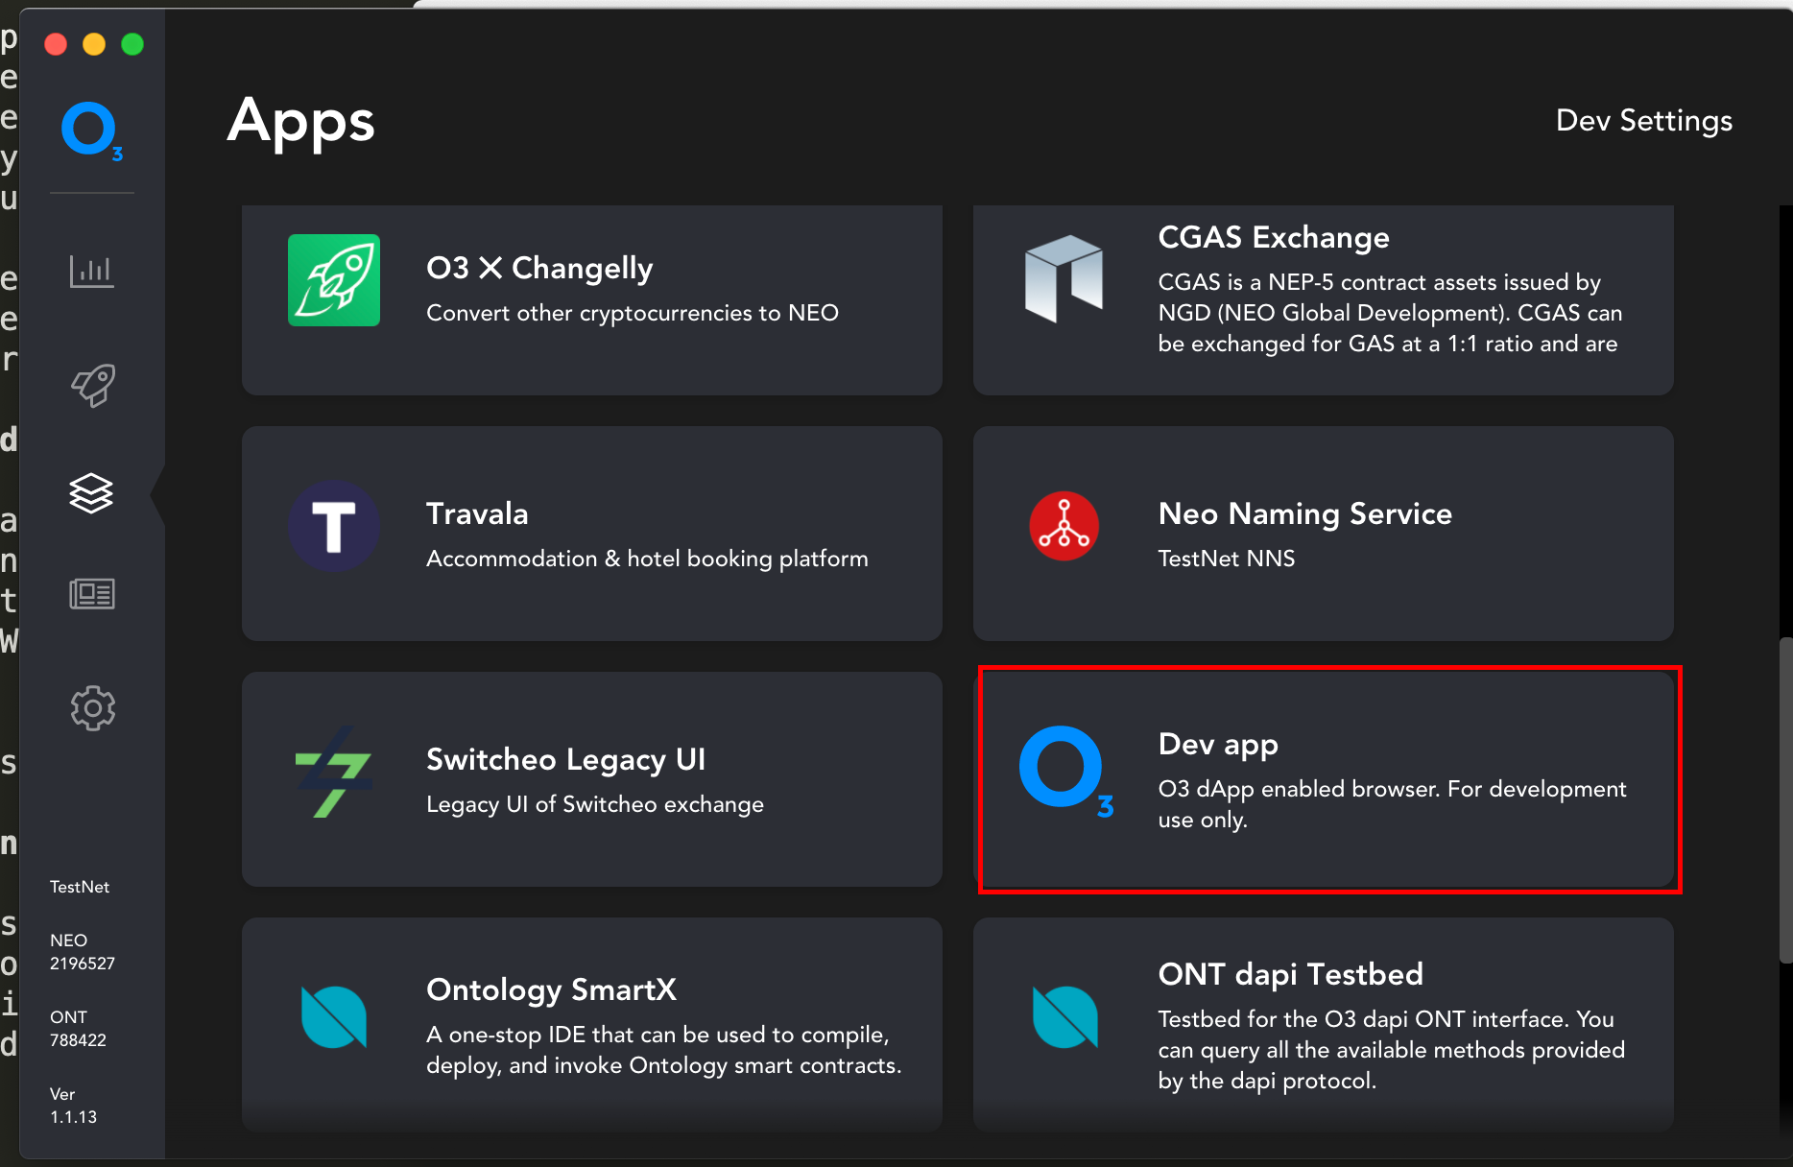1793x1167 pixels.
Task: Open the news icon in sidebar
Action: click(92, 594)
